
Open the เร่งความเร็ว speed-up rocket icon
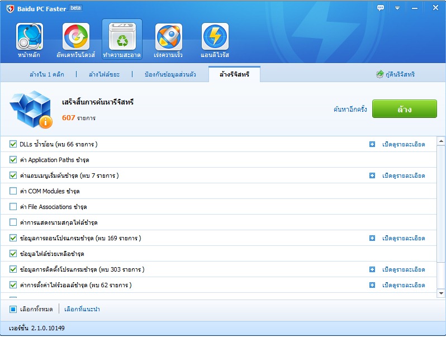point(168,37)
